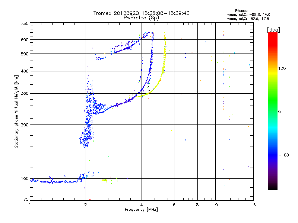The image size is (298, 223).
Task: Click the y-axis label '600'
Action: pos(25,40)
